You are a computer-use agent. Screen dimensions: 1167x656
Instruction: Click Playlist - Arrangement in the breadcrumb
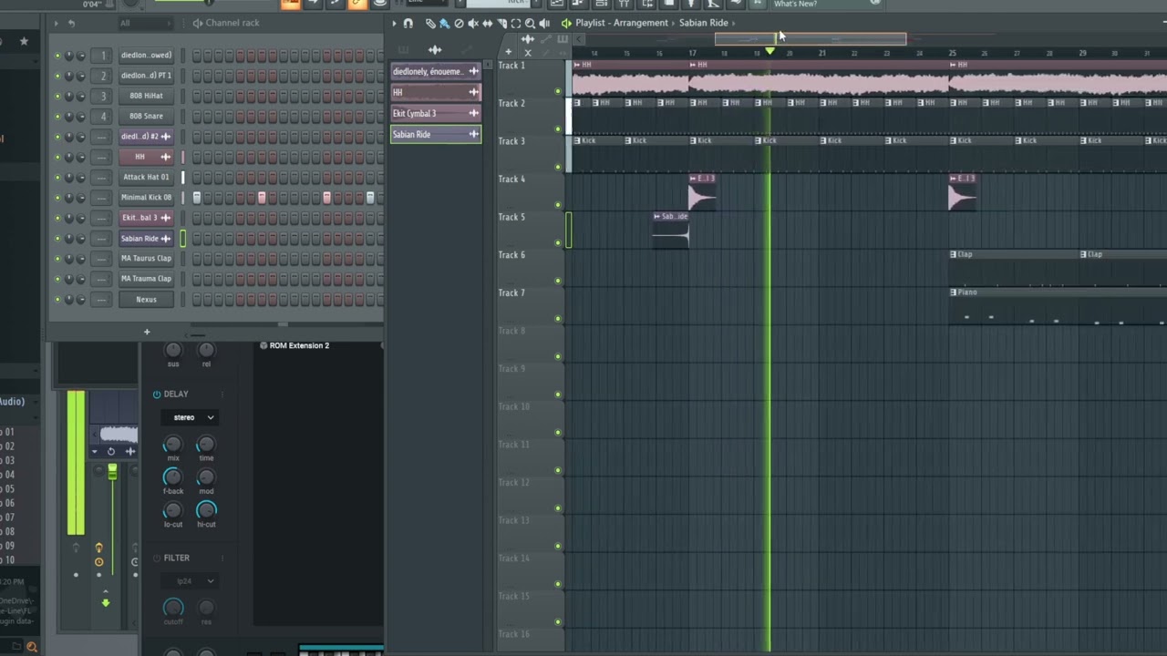[623, 23]
